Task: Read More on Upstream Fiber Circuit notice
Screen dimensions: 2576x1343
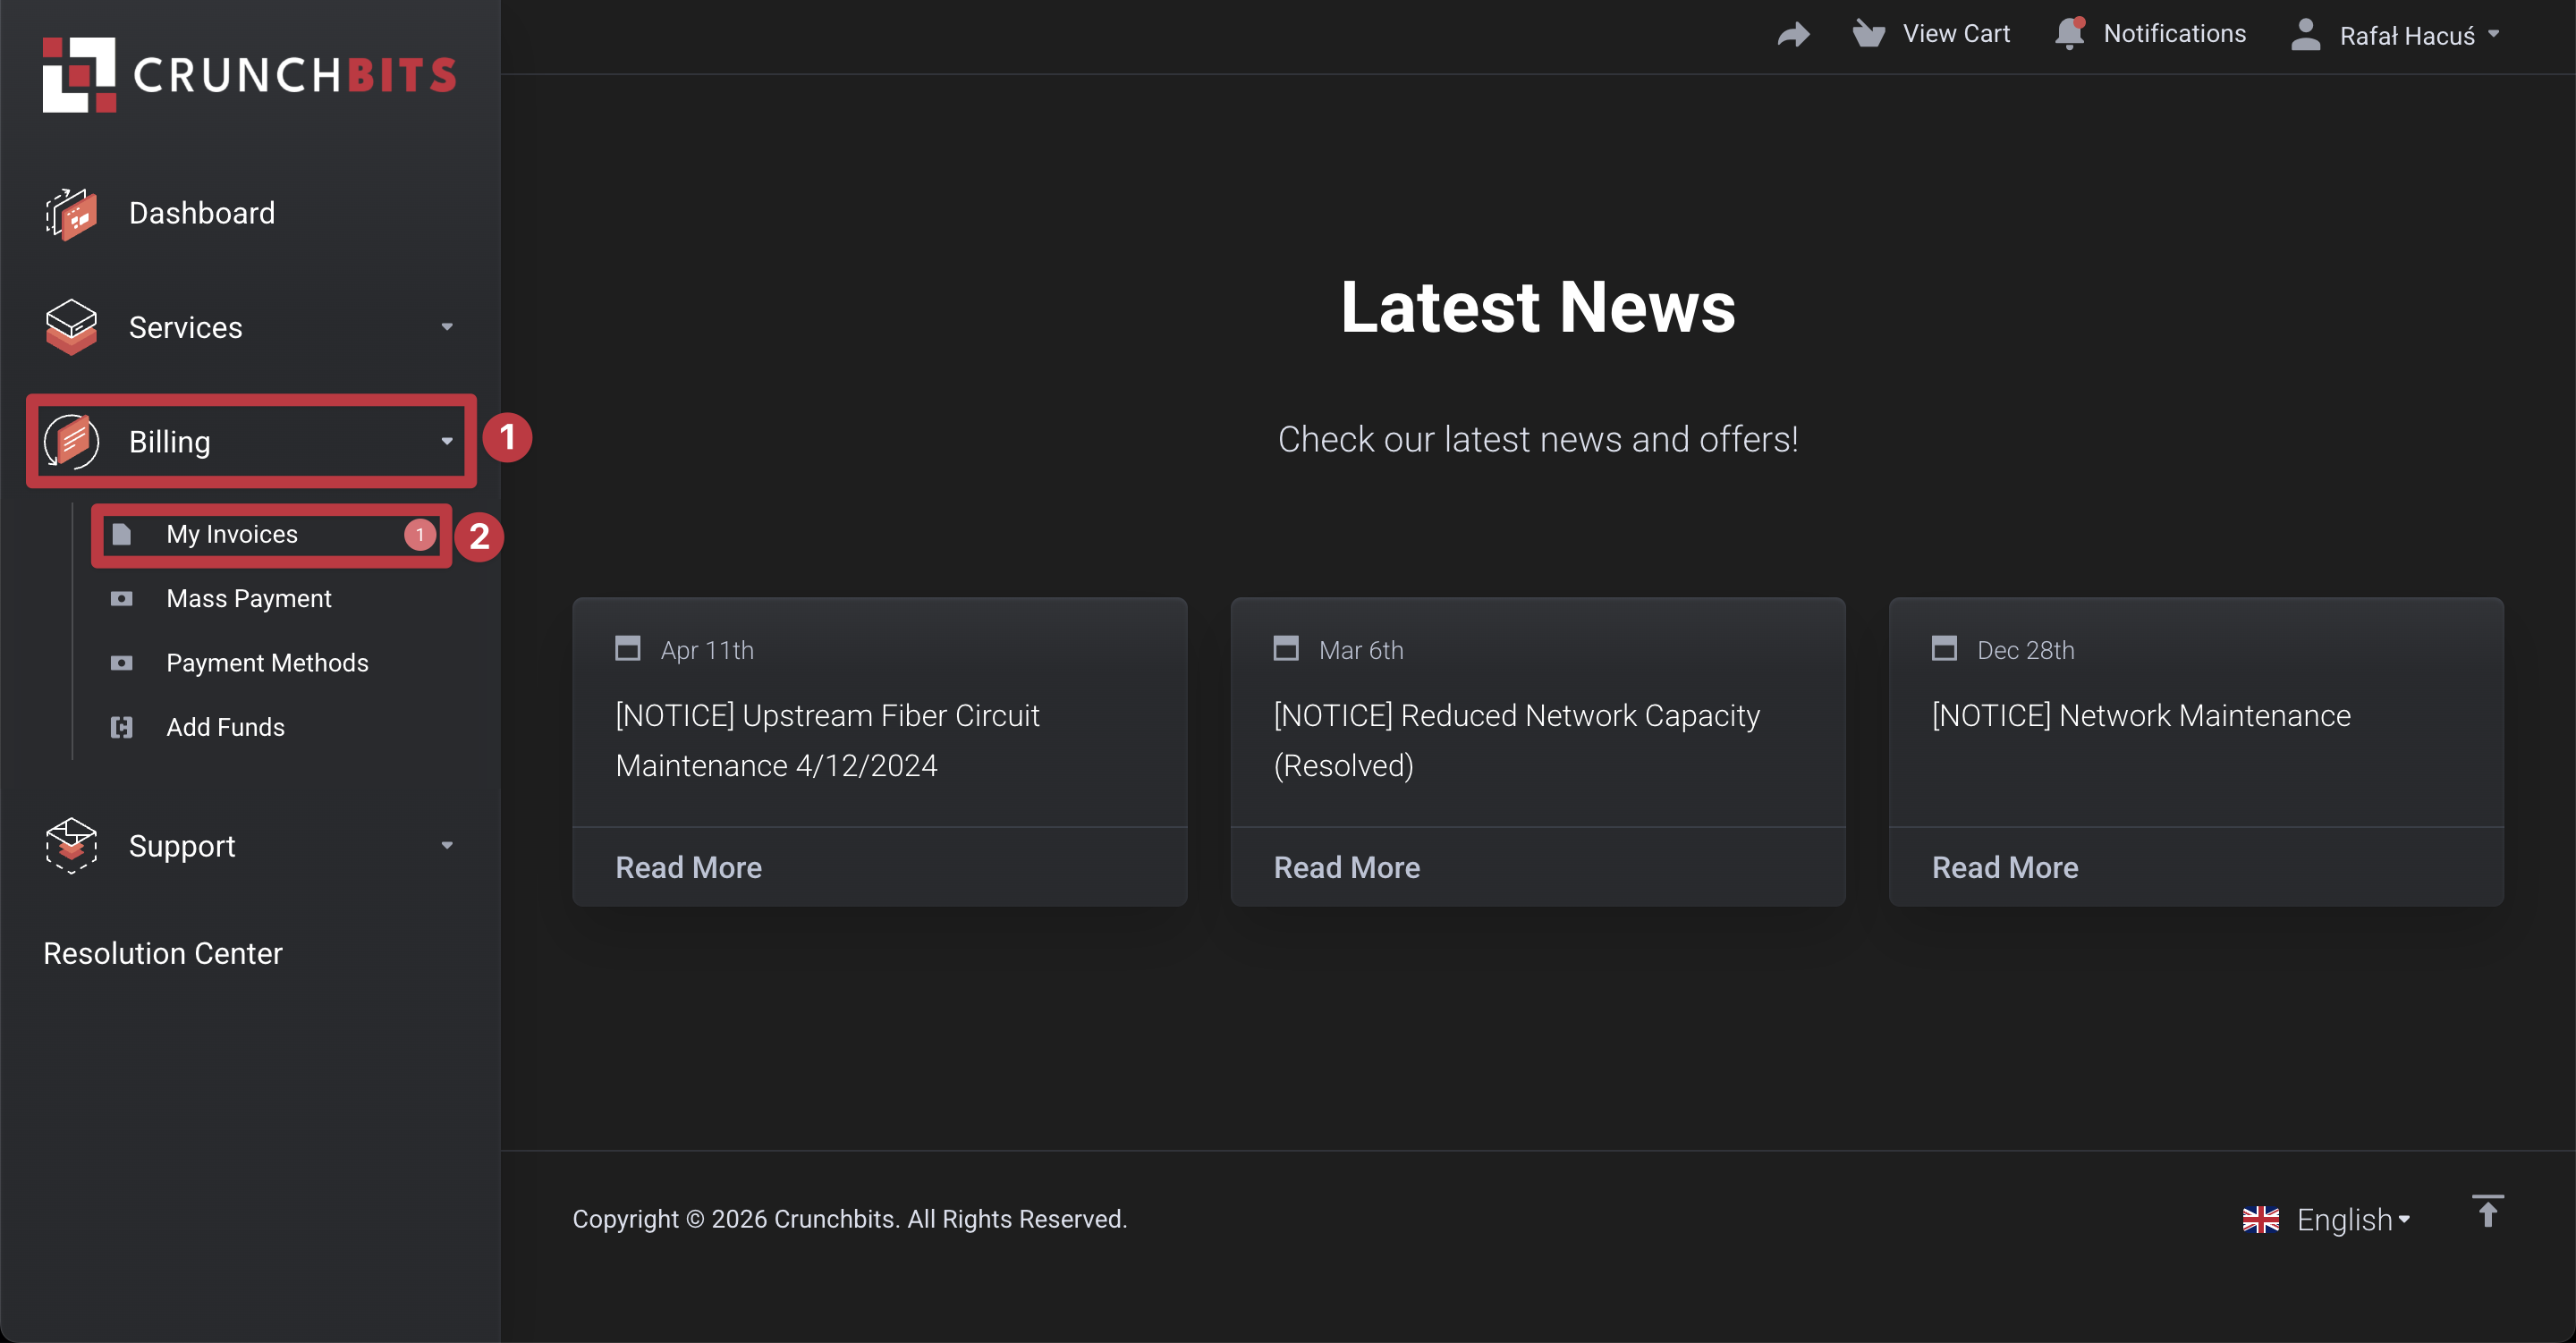Action: [x=688, y=867]
